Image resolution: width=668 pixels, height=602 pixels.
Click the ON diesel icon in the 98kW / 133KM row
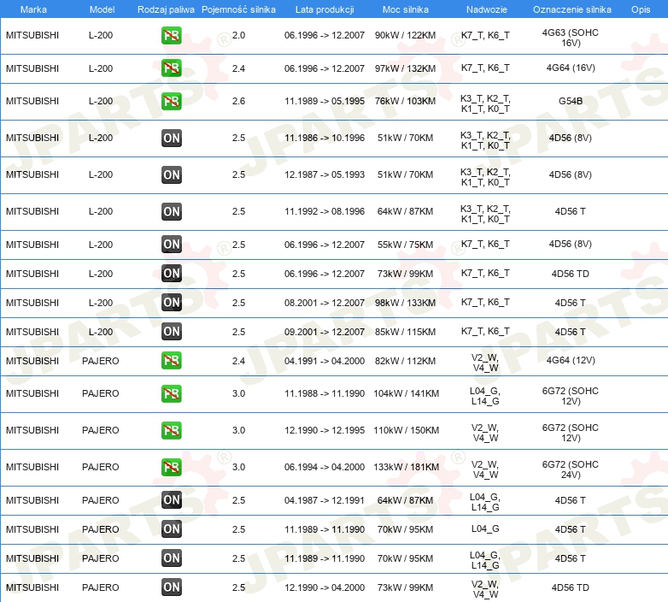[x=171, y=302]
